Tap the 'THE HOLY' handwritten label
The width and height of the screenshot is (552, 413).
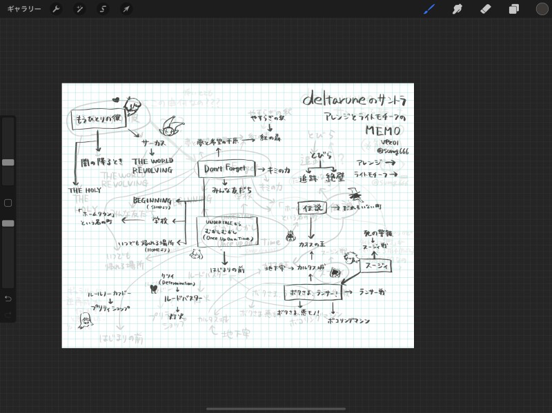85,190
